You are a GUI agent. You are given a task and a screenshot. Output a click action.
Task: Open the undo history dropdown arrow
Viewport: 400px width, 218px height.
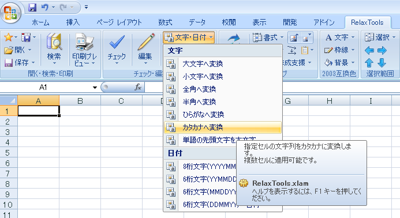(x=53, y=7)
